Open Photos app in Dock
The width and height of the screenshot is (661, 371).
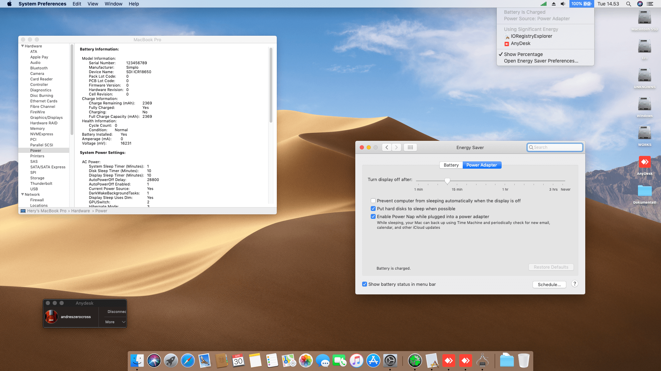306,361
